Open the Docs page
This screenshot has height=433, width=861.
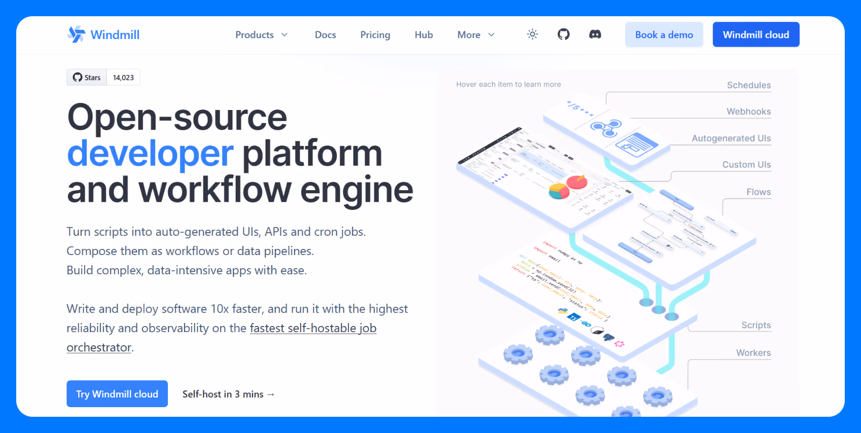[x=326, y=34]
